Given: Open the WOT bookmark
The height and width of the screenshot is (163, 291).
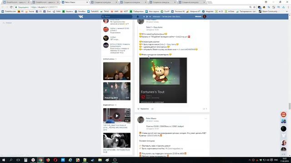Looking at the screenshot, I should (124, 11).
